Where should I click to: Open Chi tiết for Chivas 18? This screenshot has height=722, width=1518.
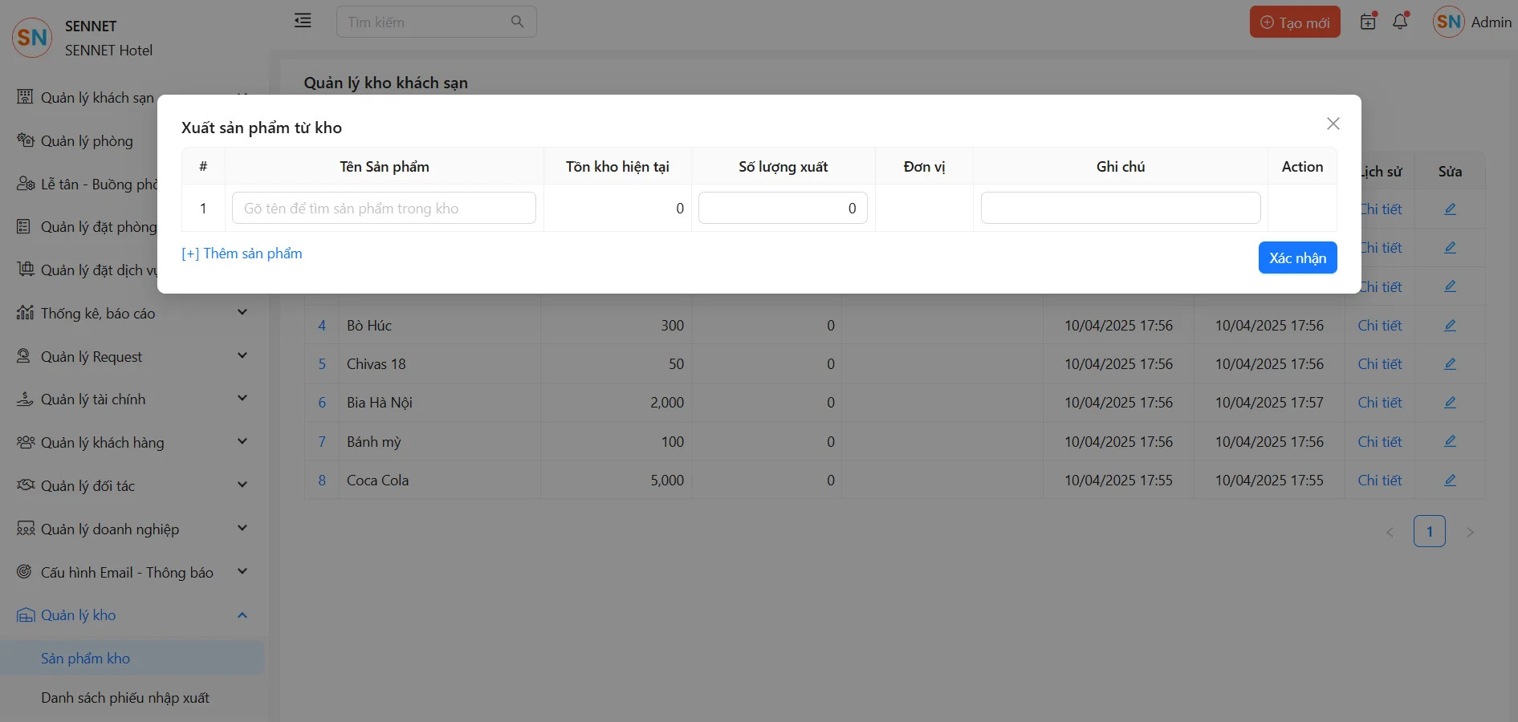click(x=1379, y=364)
